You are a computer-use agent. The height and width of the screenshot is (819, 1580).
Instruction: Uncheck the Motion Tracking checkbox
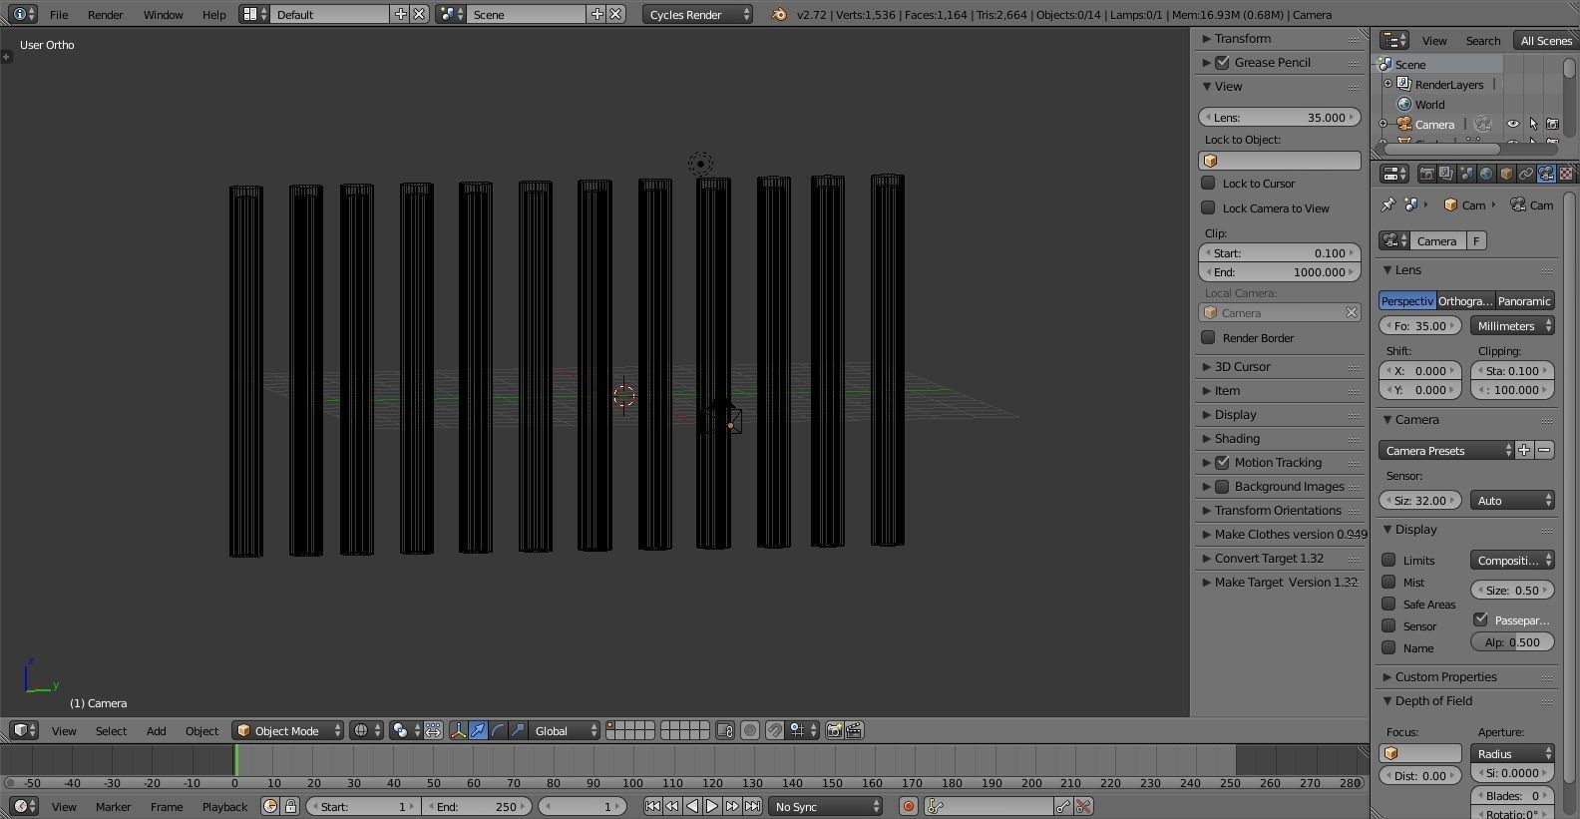[x=1222, y=462]
